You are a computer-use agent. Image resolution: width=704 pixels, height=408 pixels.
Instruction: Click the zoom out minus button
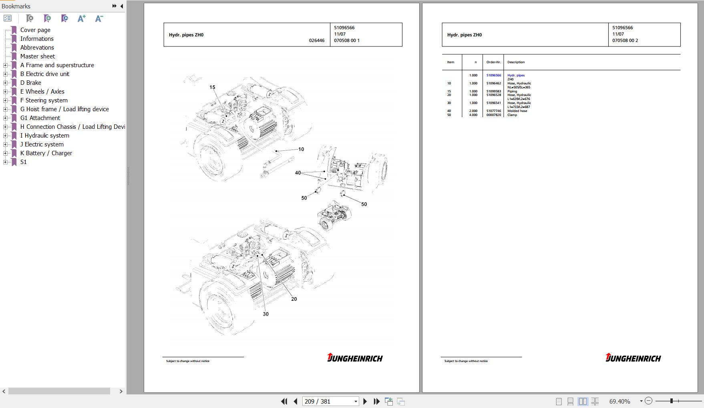click(x=649, y=401)
